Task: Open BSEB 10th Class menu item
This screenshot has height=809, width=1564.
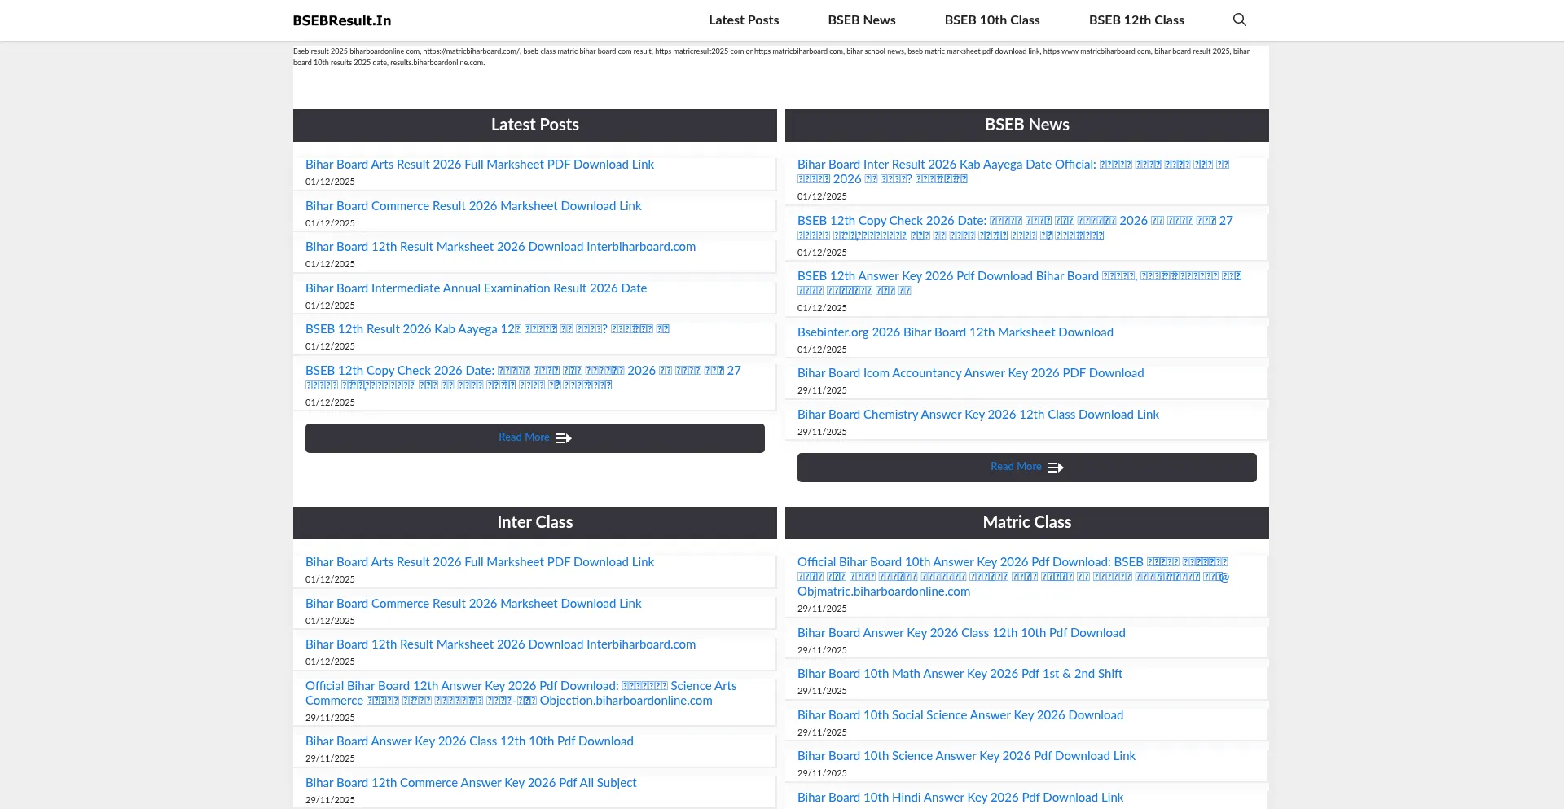Action: click(x=991, y=20)
